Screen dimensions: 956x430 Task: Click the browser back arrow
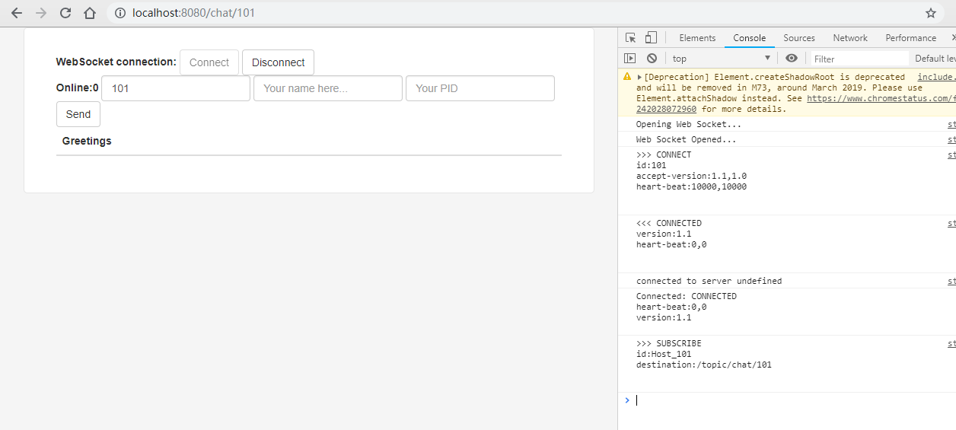[17, 13]
